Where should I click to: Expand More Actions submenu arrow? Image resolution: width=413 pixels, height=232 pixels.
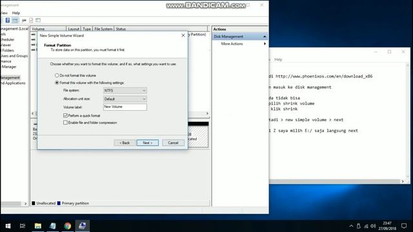265,44
